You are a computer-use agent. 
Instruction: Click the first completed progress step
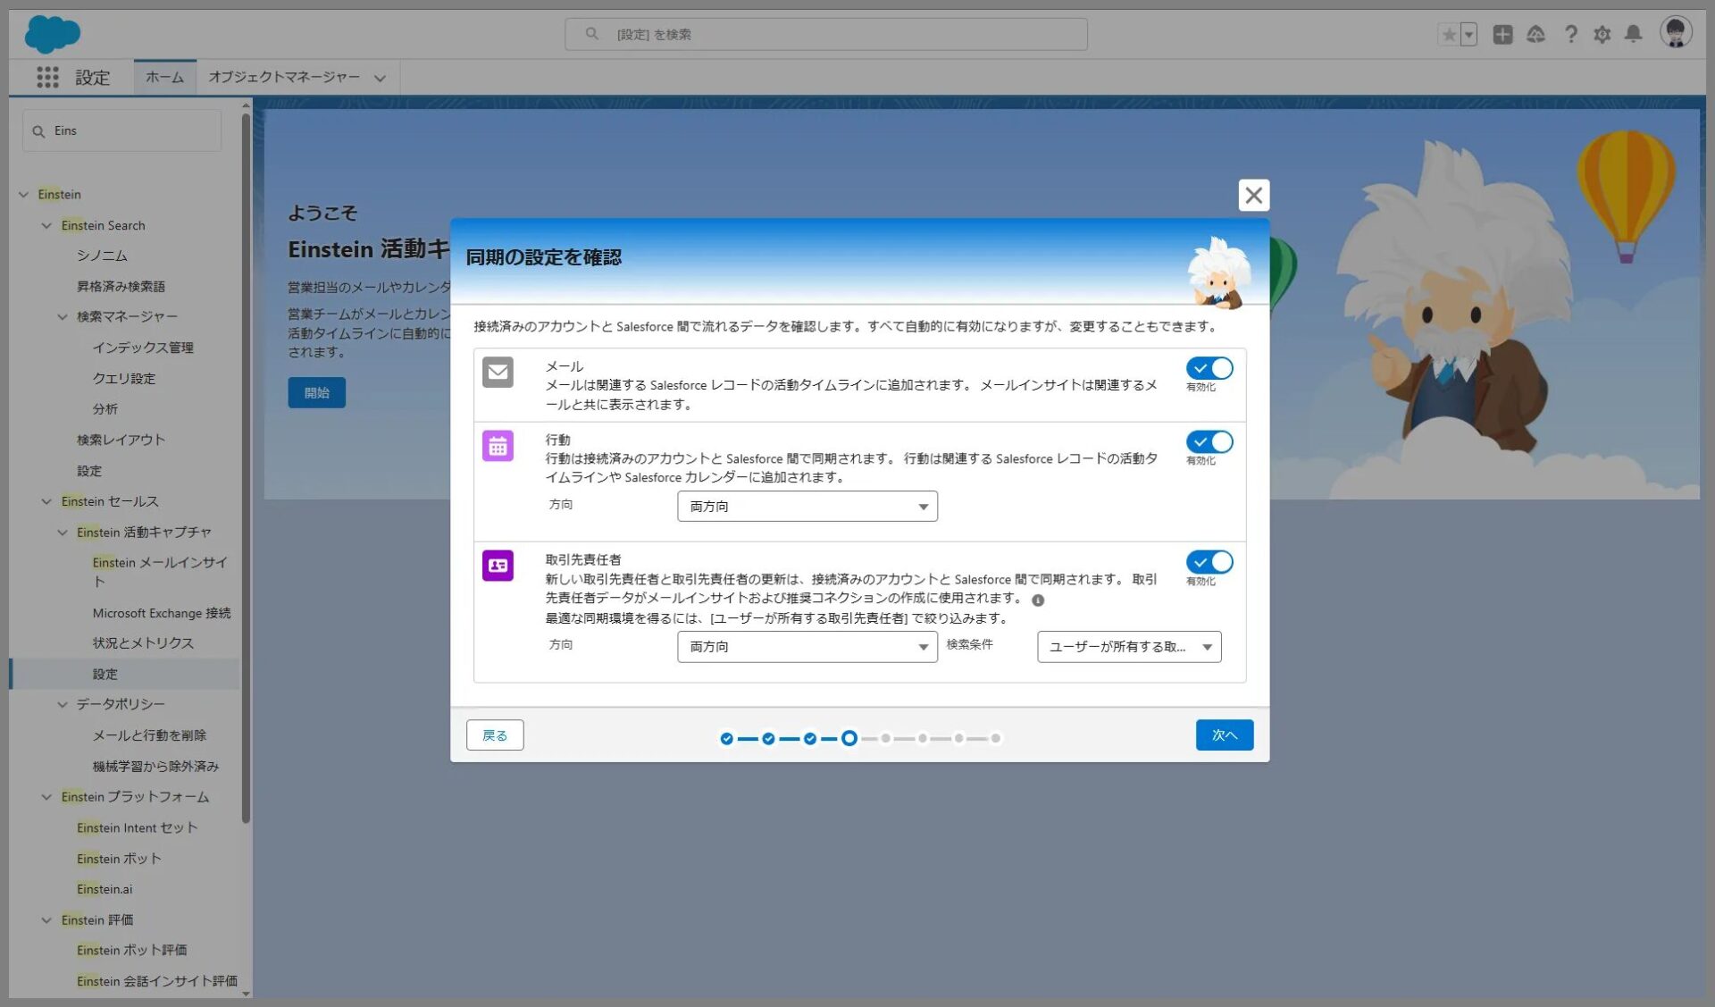click(726, 739)
